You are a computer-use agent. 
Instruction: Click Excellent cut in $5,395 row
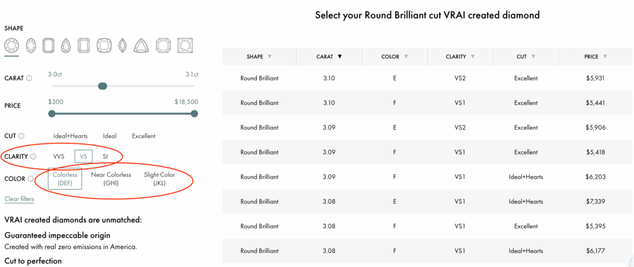click(526, 226)
